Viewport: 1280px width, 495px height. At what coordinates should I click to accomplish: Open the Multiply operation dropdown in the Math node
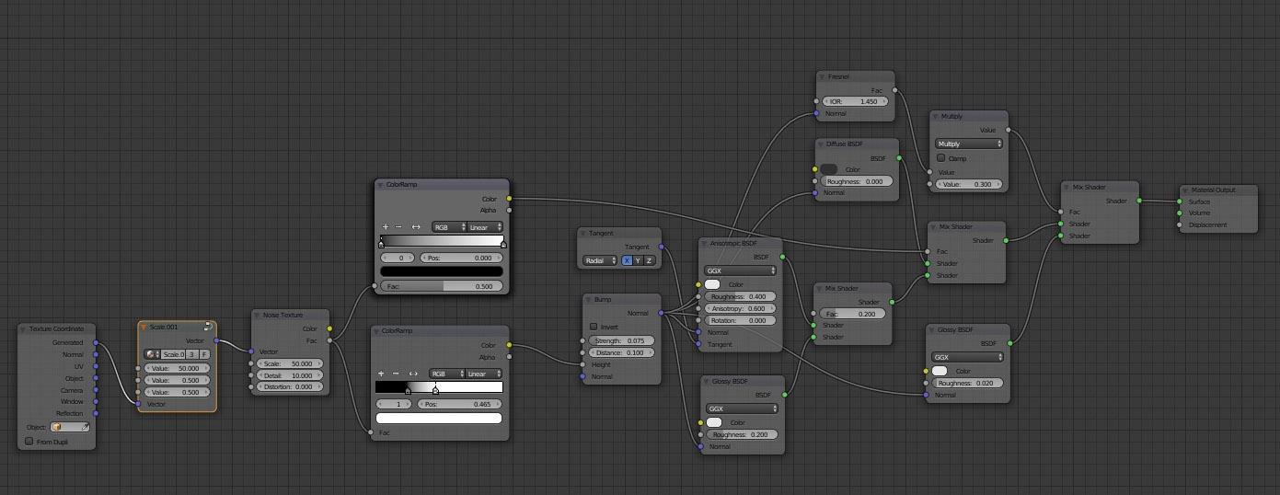[x=969, y=144]
